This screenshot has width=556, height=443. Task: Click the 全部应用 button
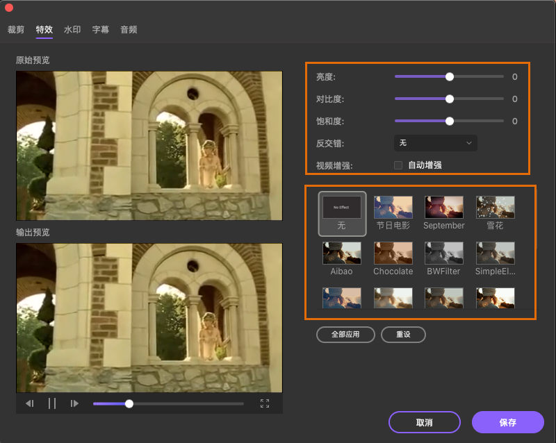pyautogui.click(x=346, y=334)
